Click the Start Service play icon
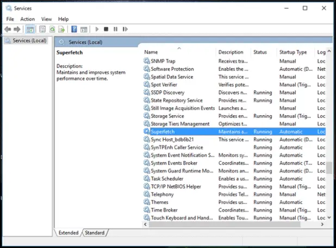This screenshot has width=336, height=248. click(x=97, y=29)
